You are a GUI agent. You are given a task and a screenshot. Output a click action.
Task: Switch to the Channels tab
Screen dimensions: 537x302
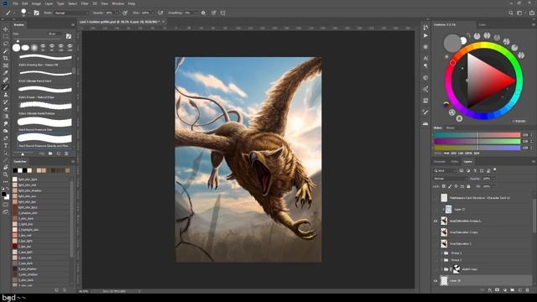440,162
